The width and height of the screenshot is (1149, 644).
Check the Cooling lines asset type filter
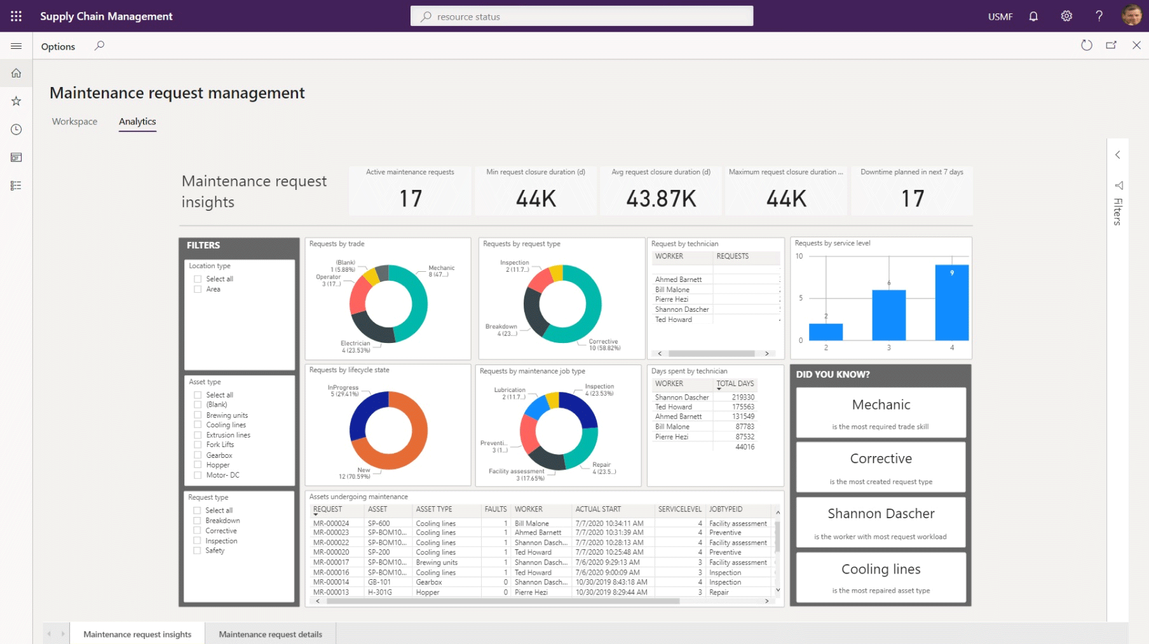tap(198, 425)
